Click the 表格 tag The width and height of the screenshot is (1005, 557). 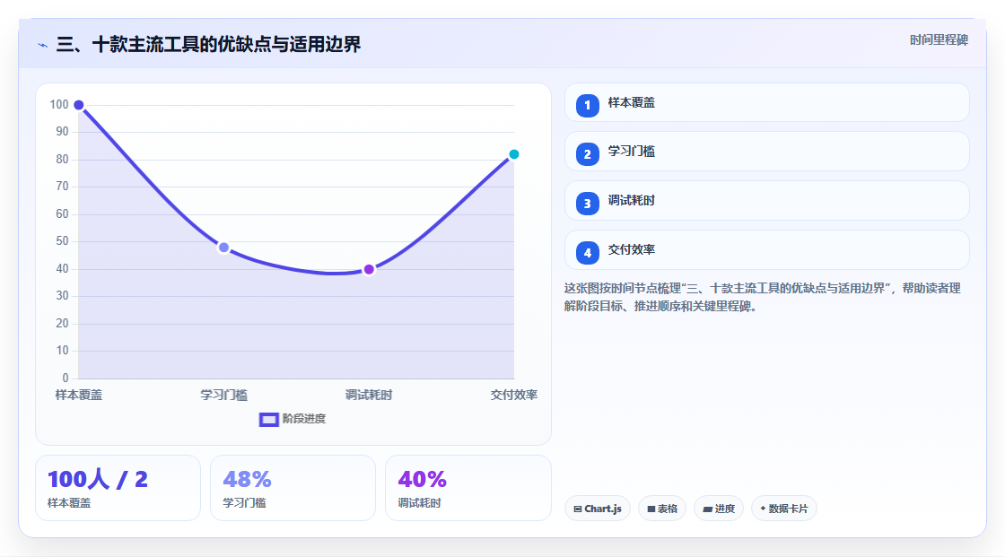click(x=662, y=509)
